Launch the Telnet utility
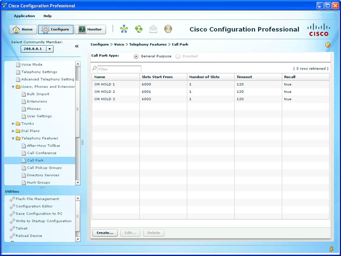Screen dimensions: 341x256 coord(22,229)
